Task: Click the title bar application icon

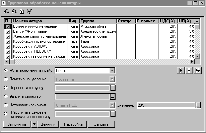Action: pos(4,3)
